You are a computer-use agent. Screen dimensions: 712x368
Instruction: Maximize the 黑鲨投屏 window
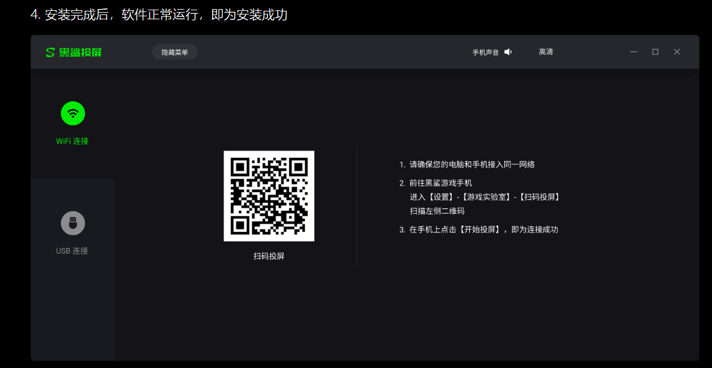(x=655, y=52)
